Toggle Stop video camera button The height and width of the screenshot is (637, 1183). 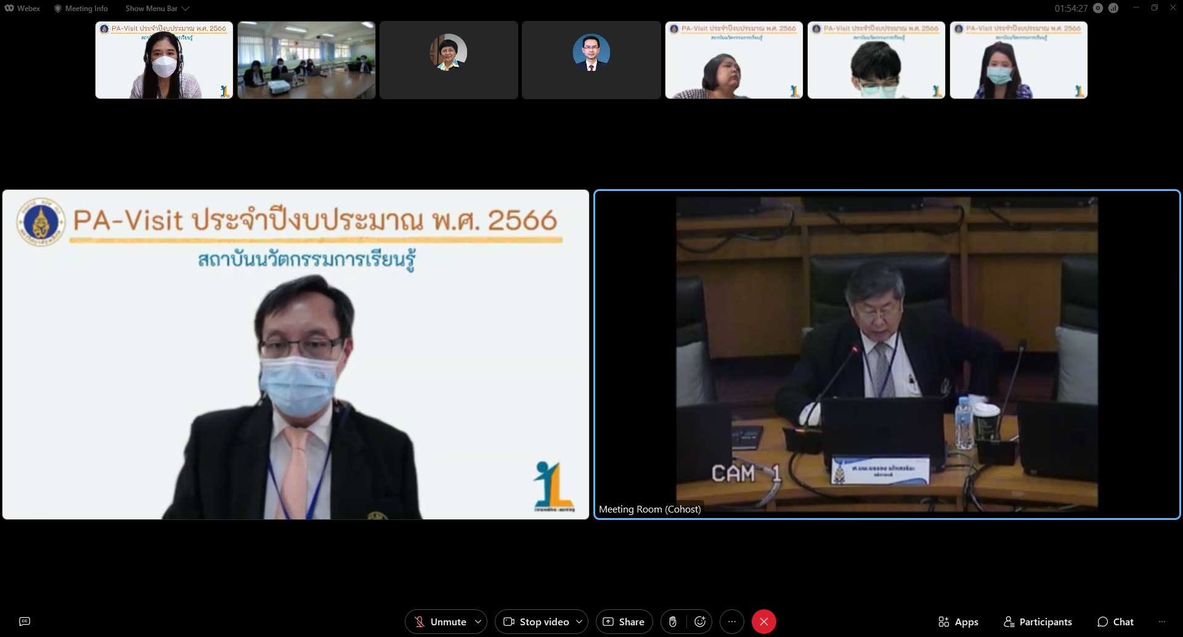535,622
